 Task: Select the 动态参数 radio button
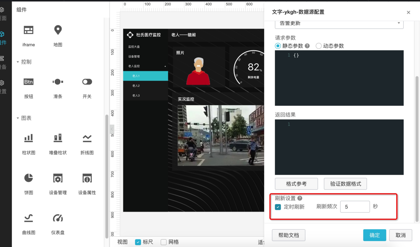point(318,46)
